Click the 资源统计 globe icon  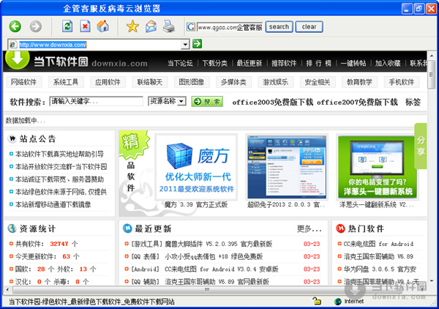(x=12, y=228)
